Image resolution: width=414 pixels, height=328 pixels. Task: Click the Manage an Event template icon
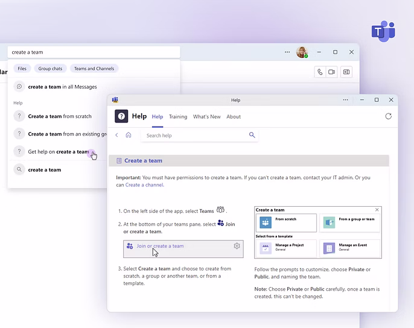(x=329, y=248)
